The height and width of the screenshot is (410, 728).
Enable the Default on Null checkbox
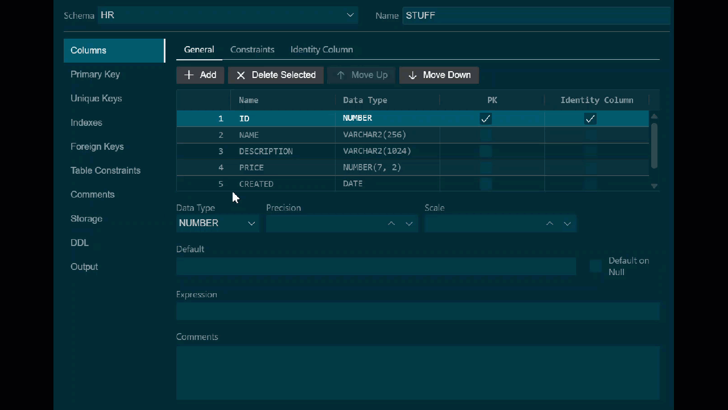[x=595, y=266]
